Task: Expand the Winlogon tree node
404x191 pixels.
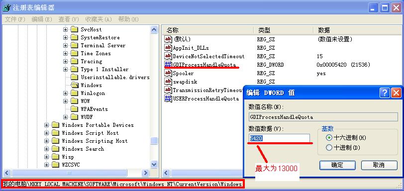Action: click(65, 93)
